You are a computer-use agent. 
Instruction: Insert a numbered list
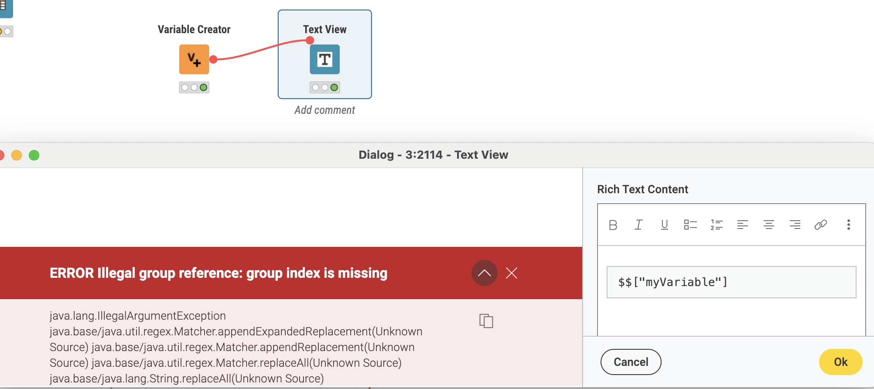(717, 225)
